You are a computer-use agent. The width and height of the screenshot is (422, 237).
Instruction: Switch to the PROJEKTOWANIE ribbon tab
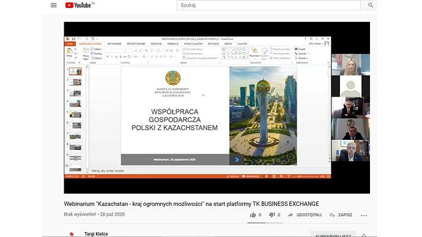pyautogui.click(x=136, y=44)
